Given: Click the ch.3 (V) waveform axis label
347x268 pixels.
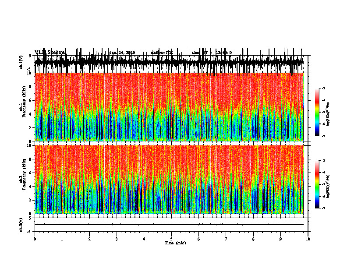Looking at the screenshot, I should pos(21,225).
